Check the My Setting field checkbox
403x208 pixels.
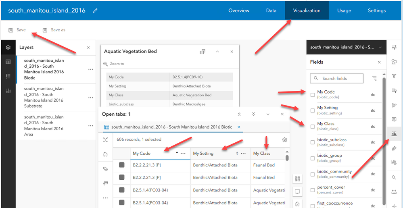click(313, 110)
